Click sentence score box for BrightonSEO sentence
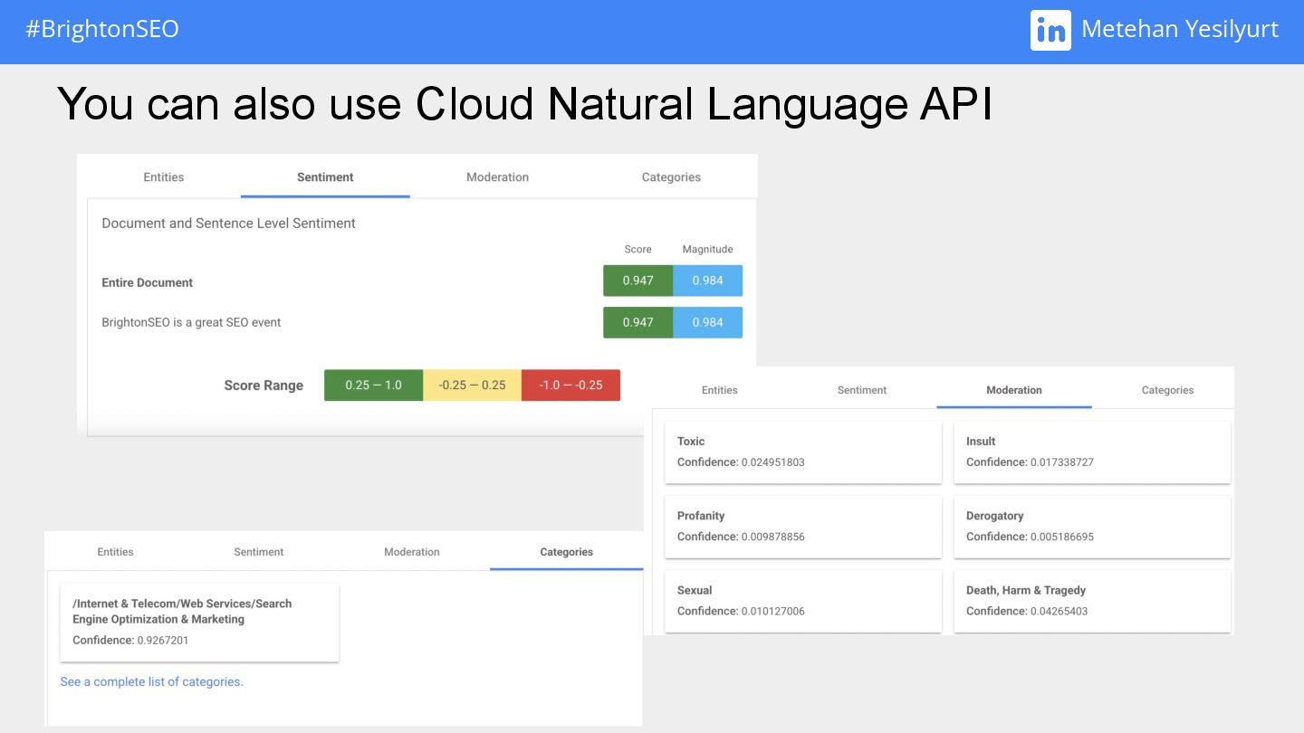This screenshot has width=1304, height=733. click(638, 322)
